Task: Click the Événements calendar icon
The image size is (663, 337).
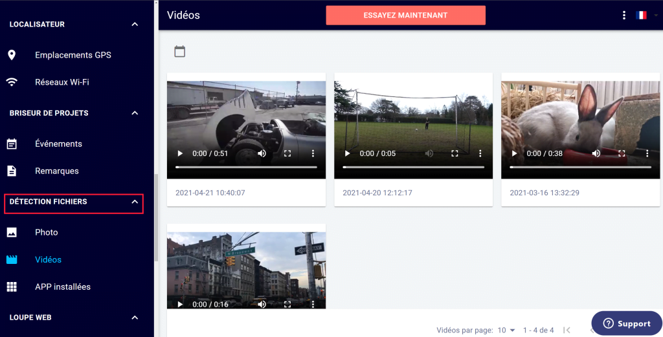Action: 12,144
